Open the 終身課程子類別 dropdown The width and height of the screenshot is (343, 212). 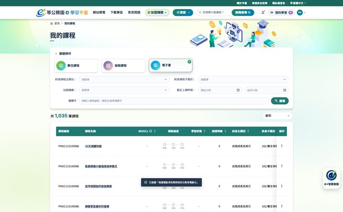click(243, 79)
